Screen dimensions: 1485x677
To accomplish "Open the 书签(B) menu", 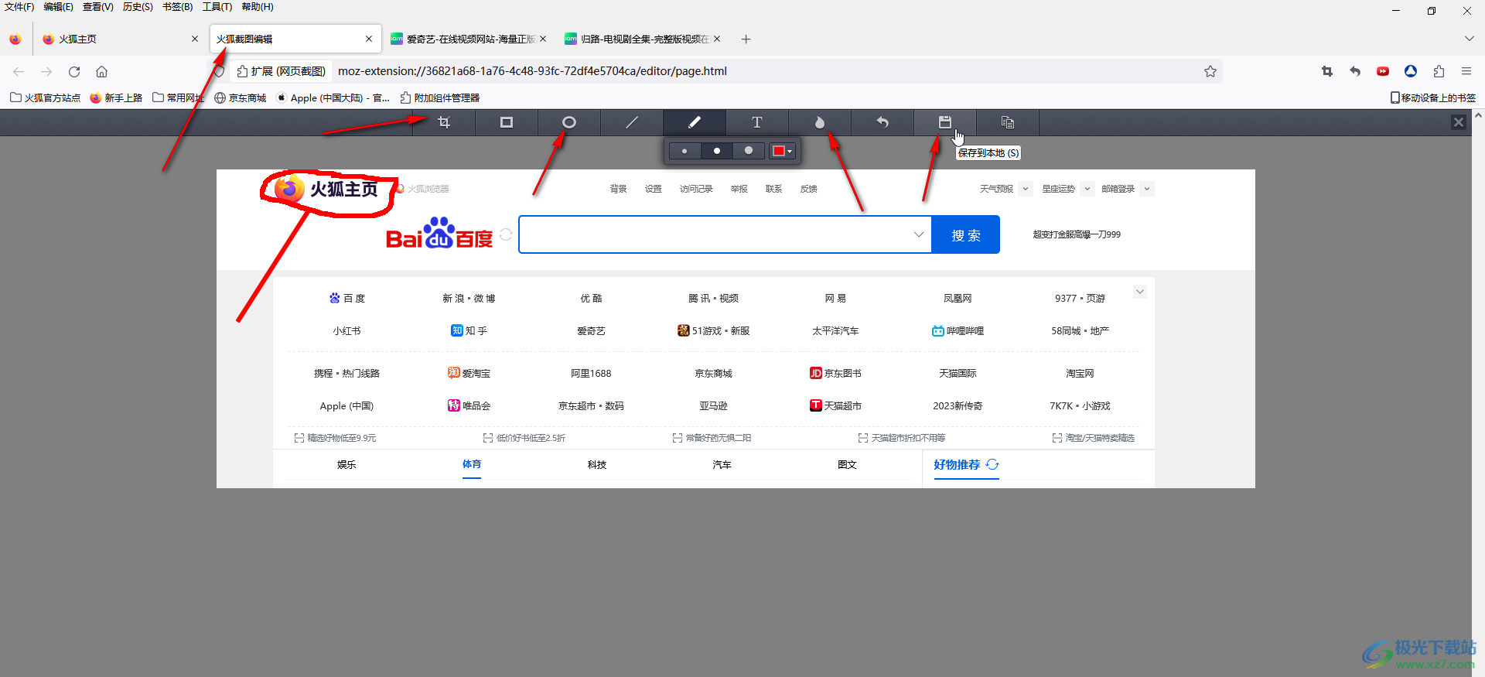I will click(x=177, y=7).
